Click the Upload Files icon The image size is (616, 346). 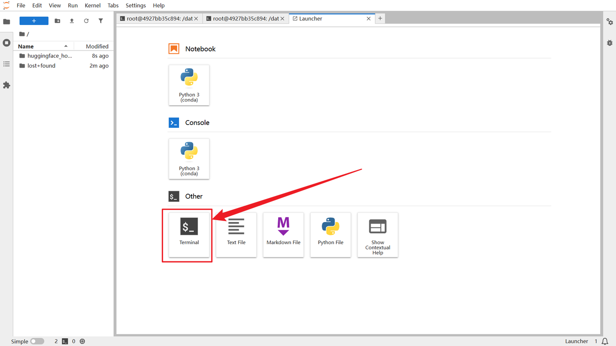(x=72, y=21)
